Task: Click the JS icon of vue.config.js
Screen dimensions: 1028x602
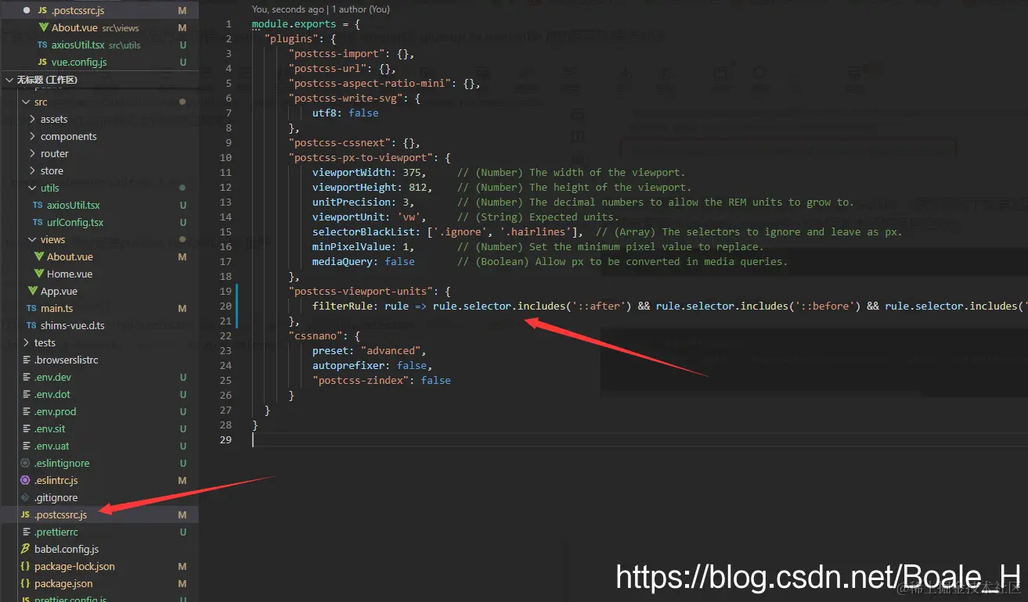Action: tap(43, 62)
